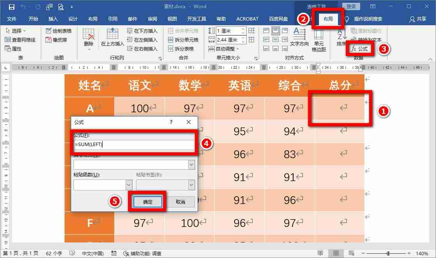Open the ACROBAT ribbon tab
Image resolution: width=436 pixels, height=258 pixels.
(247, 19)
